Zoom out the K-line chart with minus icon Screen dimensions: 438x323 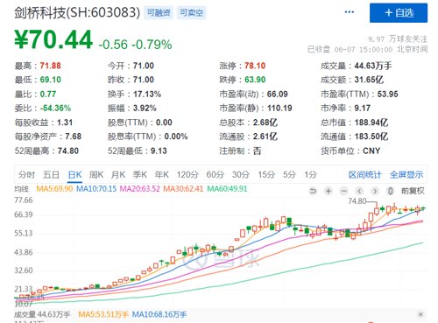tap(344, 191)
